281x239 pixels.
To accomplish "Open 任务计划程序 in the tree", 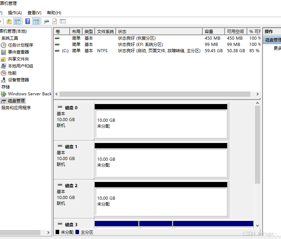I will tap(21, 45).
